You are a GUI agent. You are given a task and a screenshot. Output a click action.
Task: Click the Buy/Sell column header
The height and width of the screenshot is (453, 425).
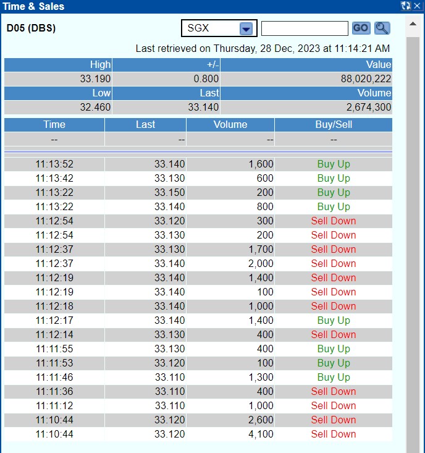334,124
